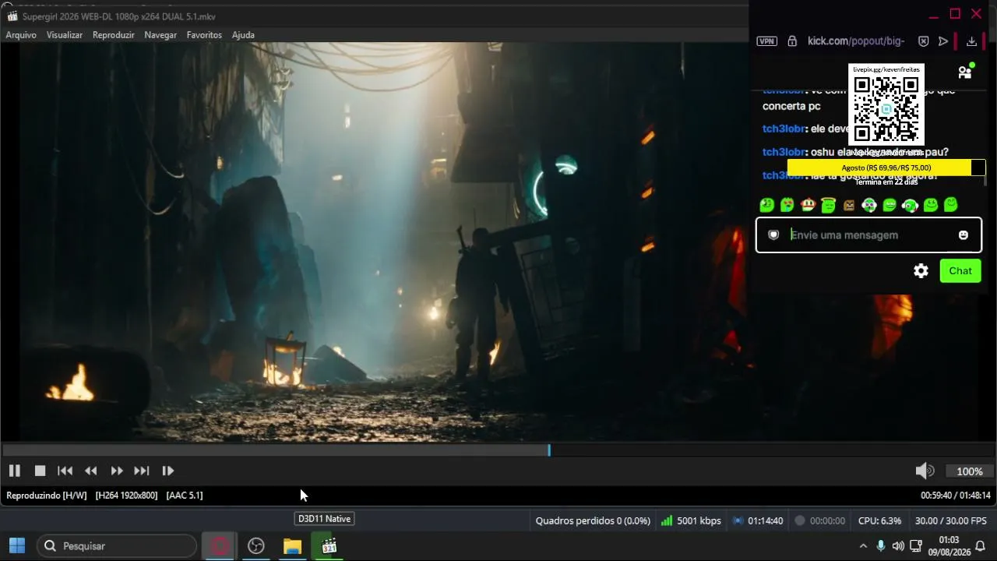The height and width of the screenshot is (561, 997).
Task: Click the 100% volume level box
Action: coord(970,471)
